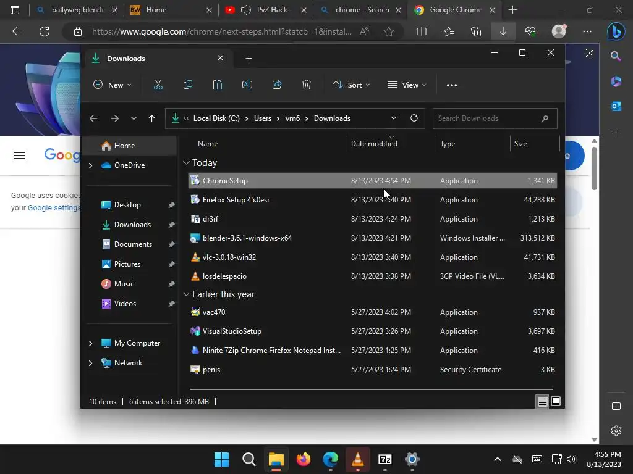The width and height of the screenshot is (633, 474).
Task: Collapse the Earlier this year group
Action: click(x=186, y=294)
